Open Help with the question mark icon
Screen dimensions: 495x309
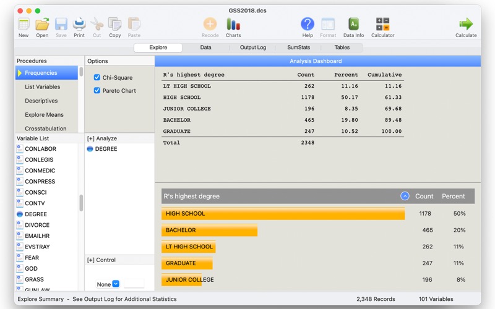(x=308, y=24)
